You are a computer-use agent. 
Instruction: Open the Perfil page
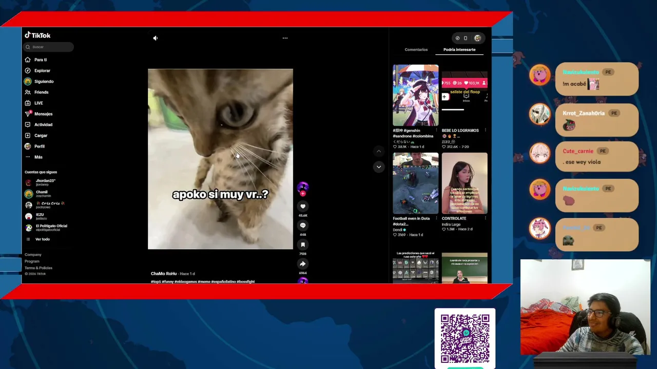35,146
